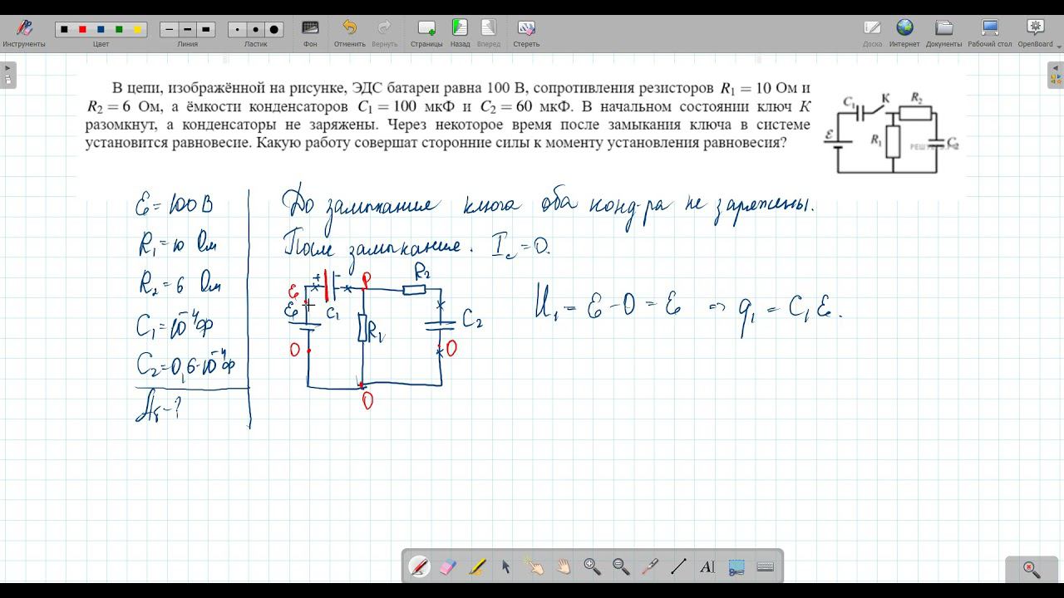Image resolution: width=1064 pixels, height=598 pixels.
Task: Select the red pen color
Action: 82,30
